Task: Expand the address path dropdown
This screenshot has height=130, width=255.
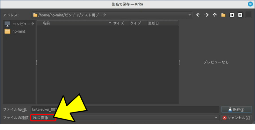Action: pyautogui.click(x=190, y=15)
